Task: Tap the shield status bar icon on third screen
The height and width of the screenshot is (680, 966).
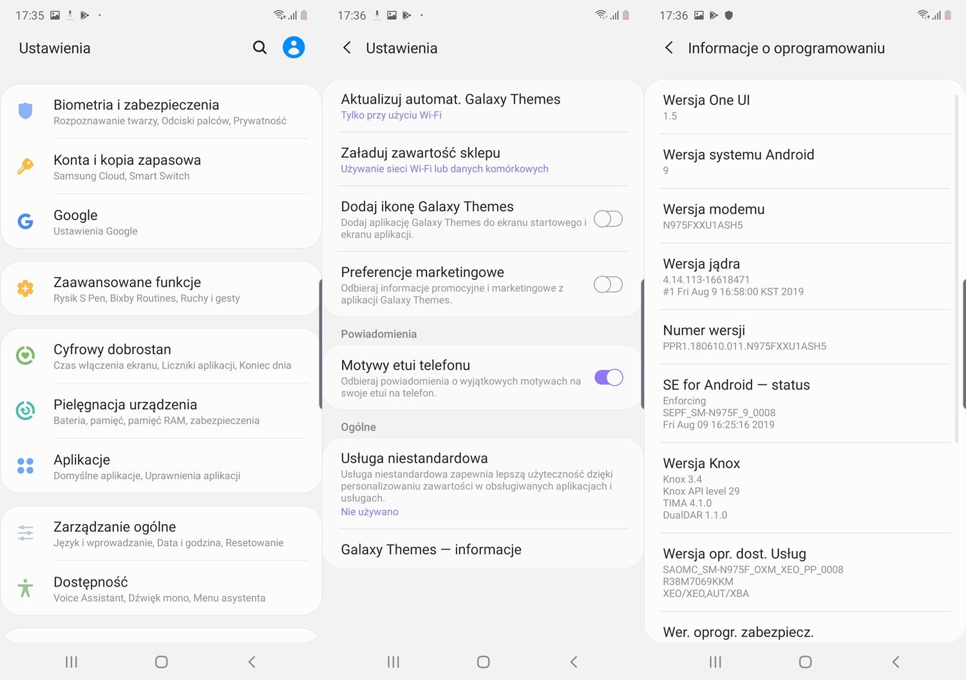Action: [729, 15]
